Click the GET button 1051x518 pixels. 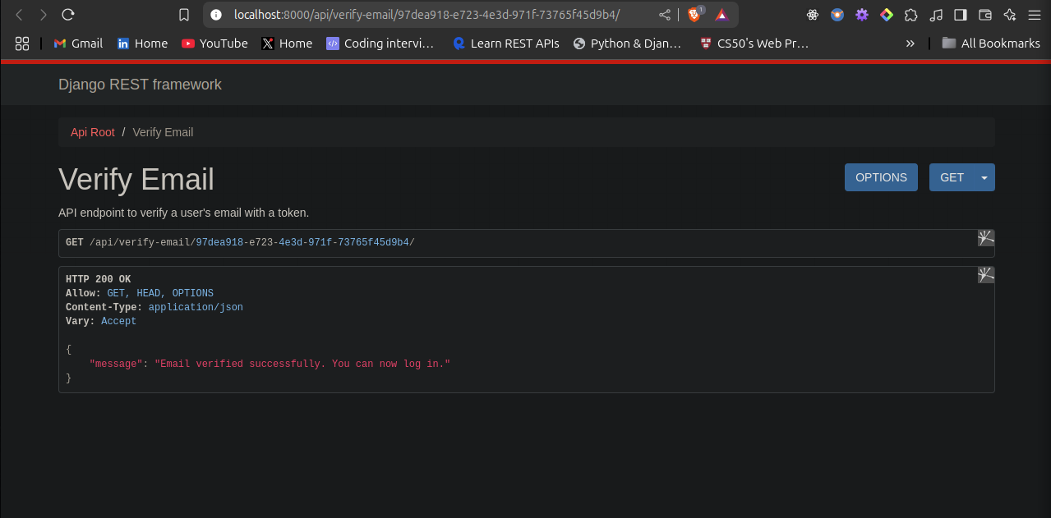click(952, 177)
